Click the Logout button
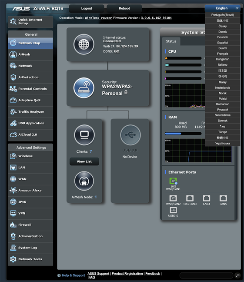 click(x=87, y=8)
